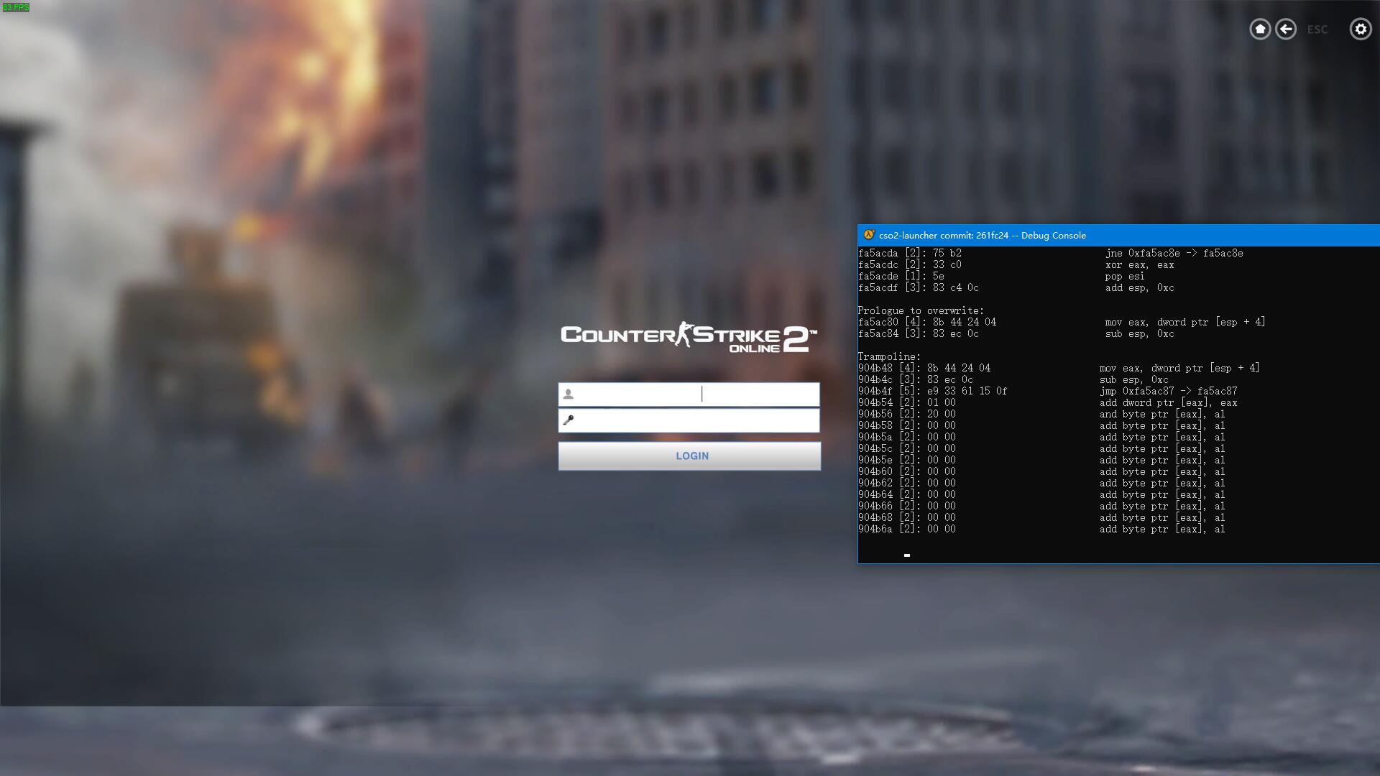This screenshot has height=776, width=1380.
Task: Click address 'fa5acda' in the console
Action: tap(878, 253)
